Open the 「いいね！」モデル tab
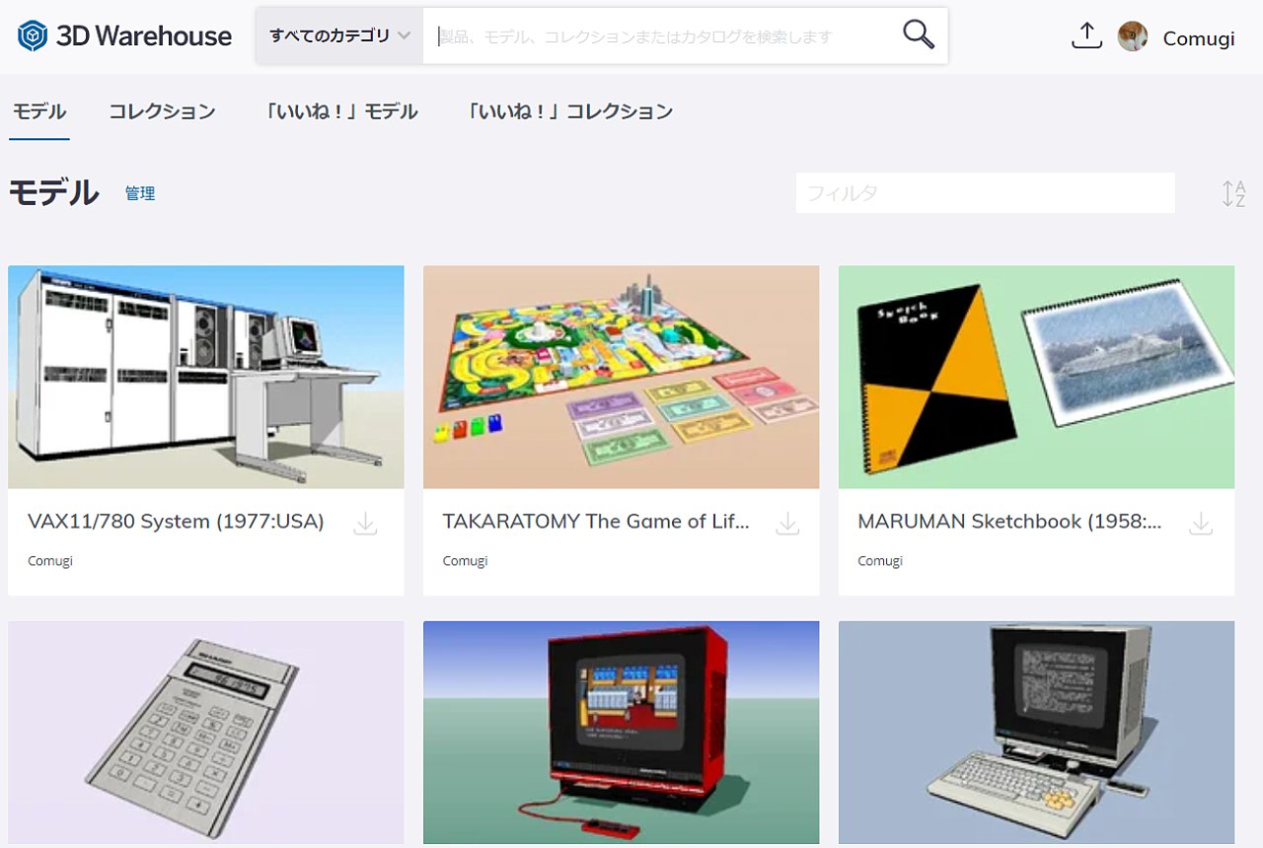 pyautogui.click(x=341, y=111)
